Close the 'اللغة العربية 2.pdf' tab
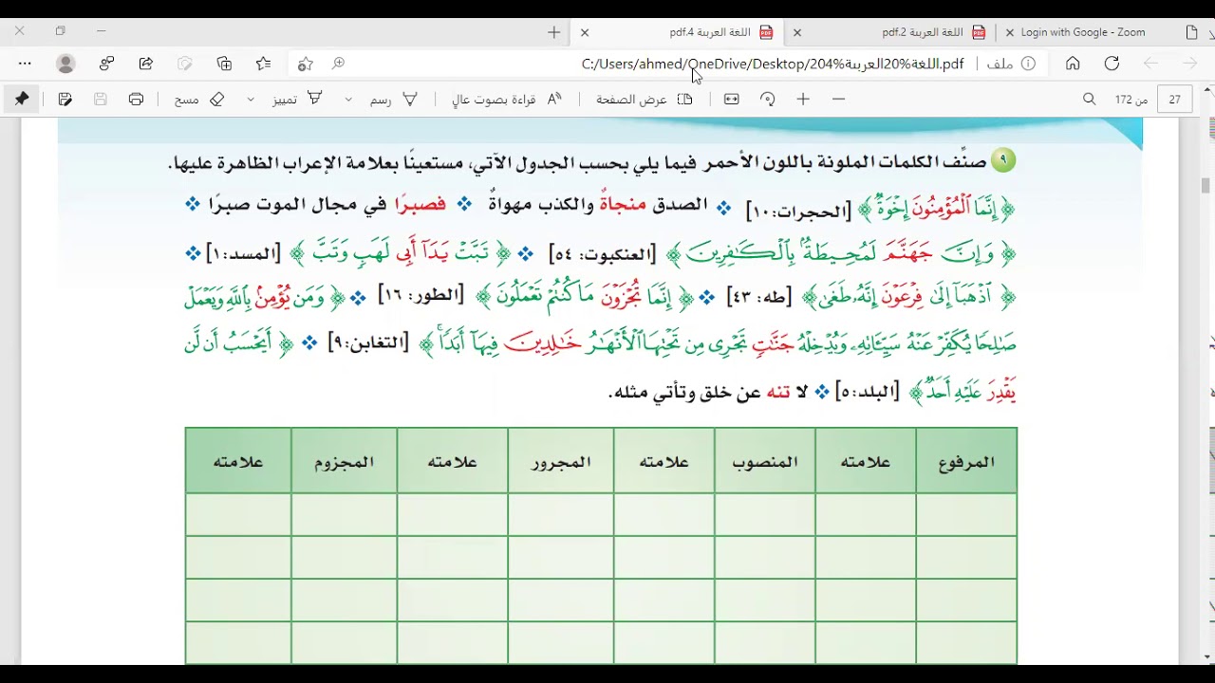This screenshot has height=683, width=1215. [797, 32]
